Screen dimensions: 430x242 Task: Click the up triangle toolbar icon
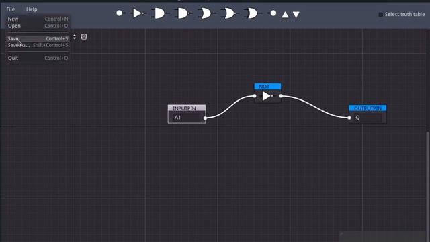pos(285,15)
